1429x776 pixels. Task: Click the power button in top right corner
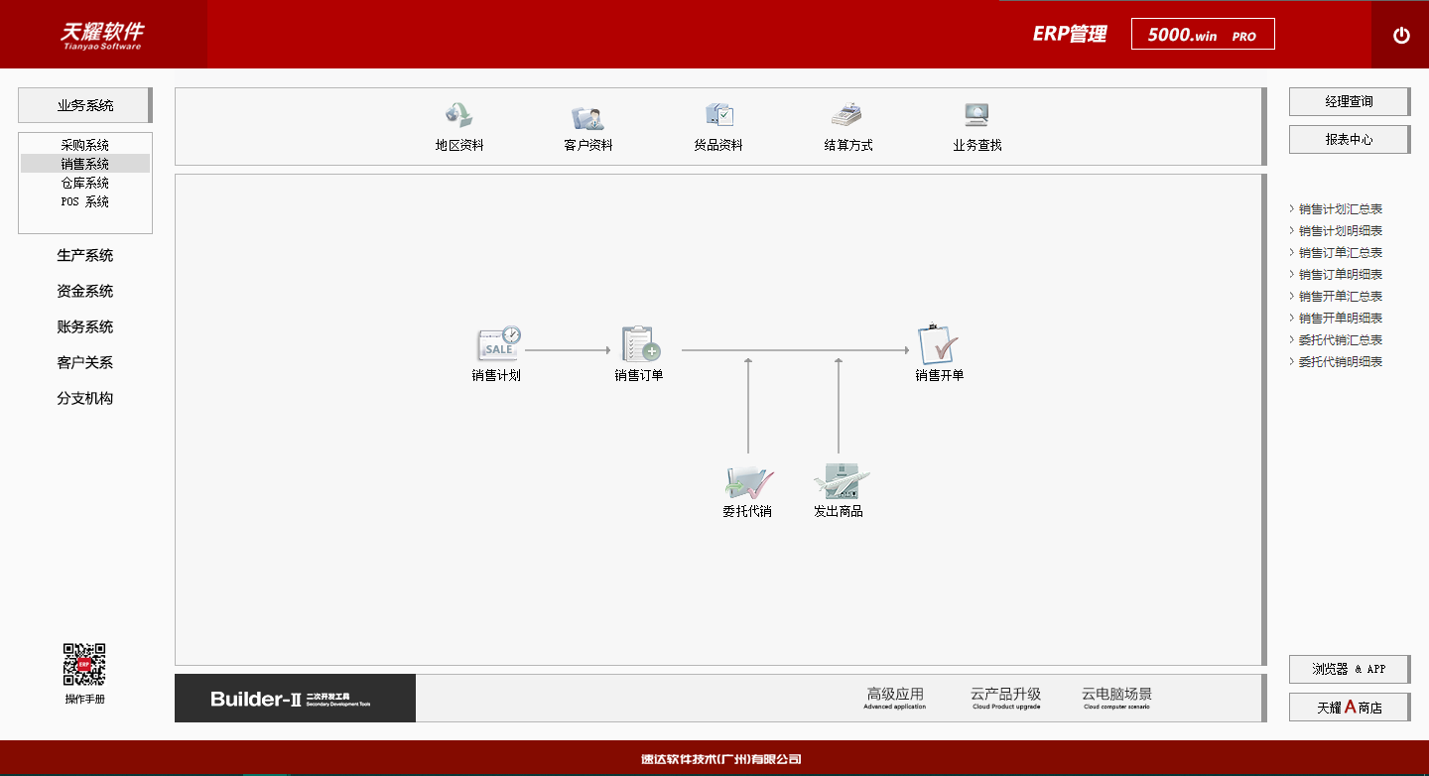(1400, 34)
